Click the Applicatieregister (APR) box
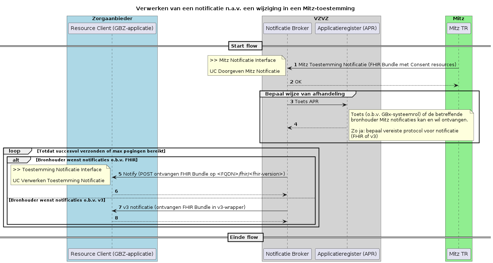This screenshot has height=263, width=493. [x=347, y=28]
